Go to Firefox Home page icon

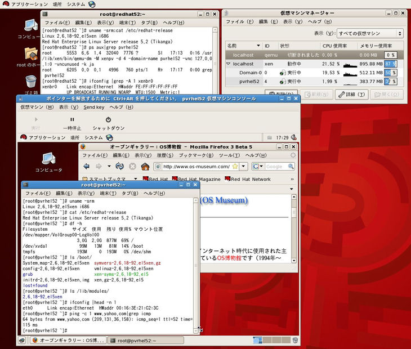145,166
